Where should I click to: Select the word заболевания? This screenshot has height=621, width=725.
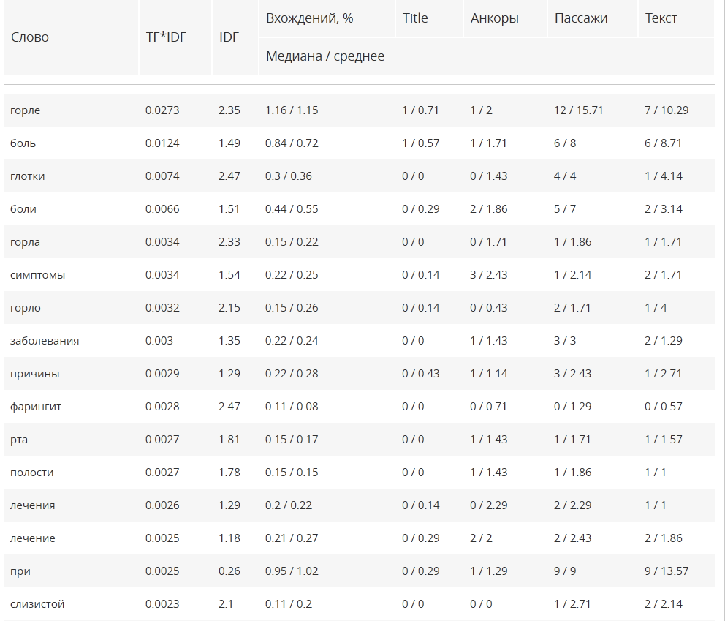(45, 341)
